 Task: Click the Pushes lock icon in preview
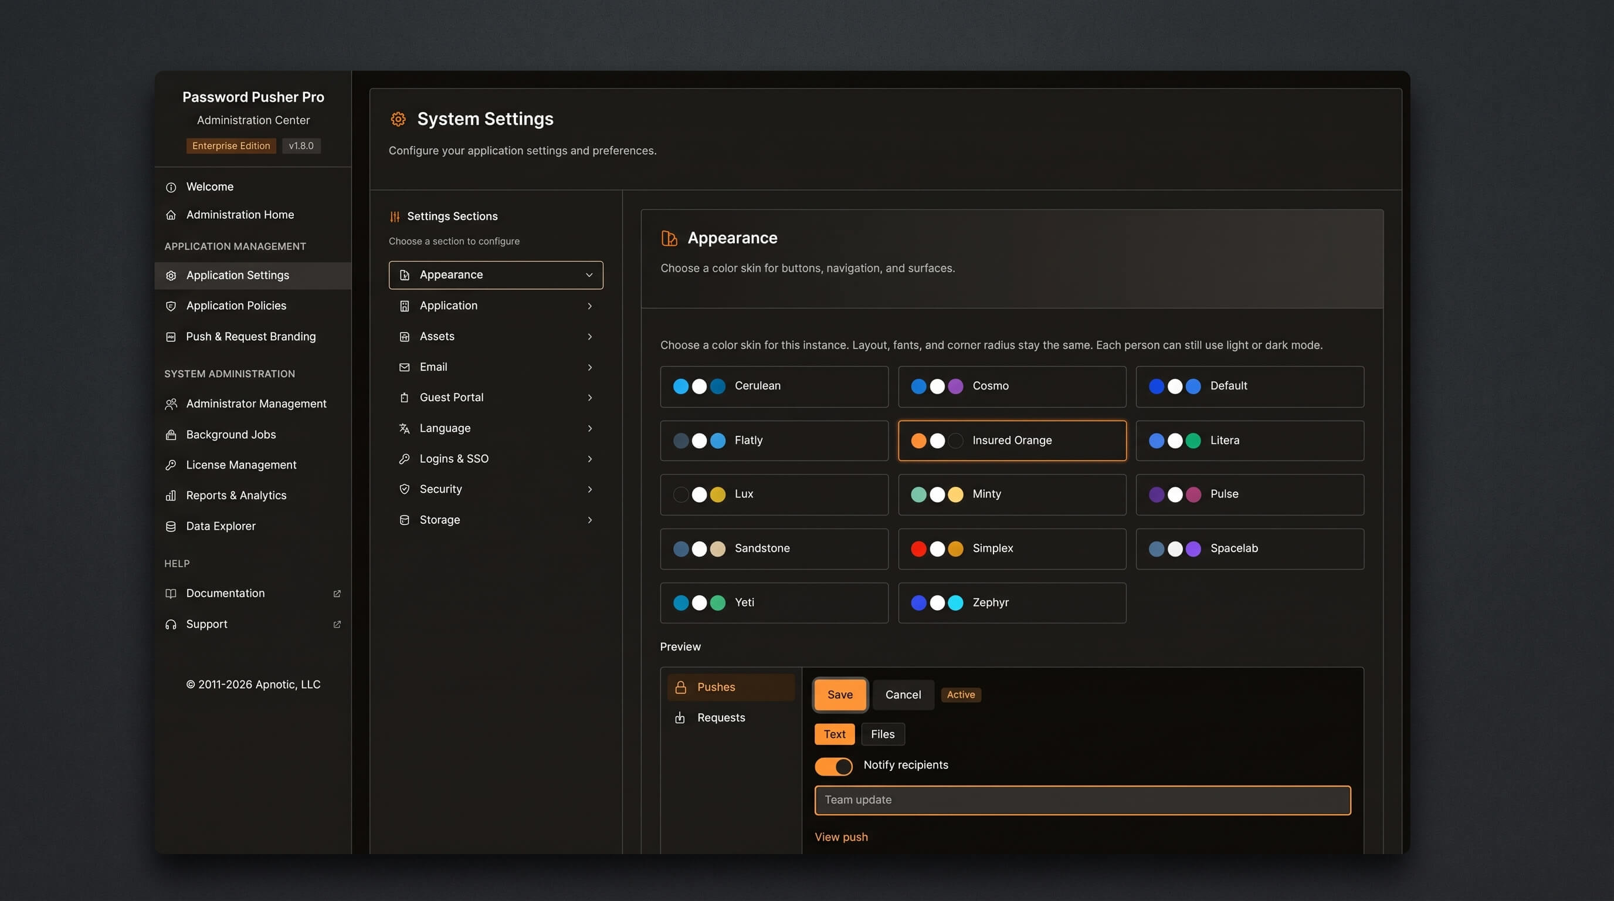tap(680, 687)
